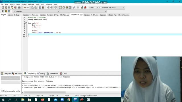Switch to tipe data doeble.cpp tab
Viewport: 182px width, 102px height.
pos(91,15)
